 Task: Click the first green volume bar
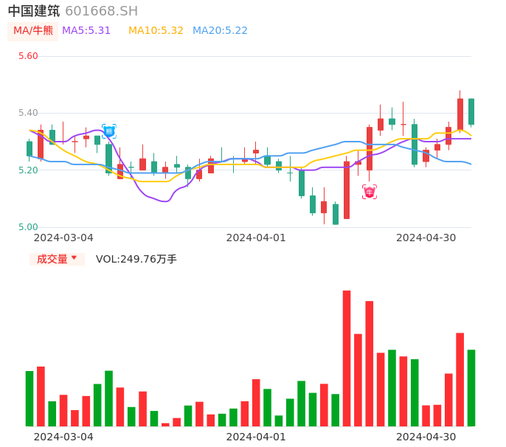point(30,398)
